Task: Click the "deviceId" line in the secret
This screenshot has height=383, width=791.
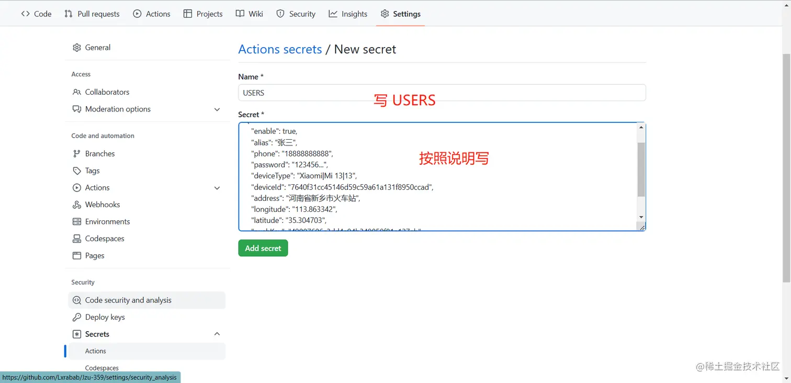Action: (x=342, y=187)
